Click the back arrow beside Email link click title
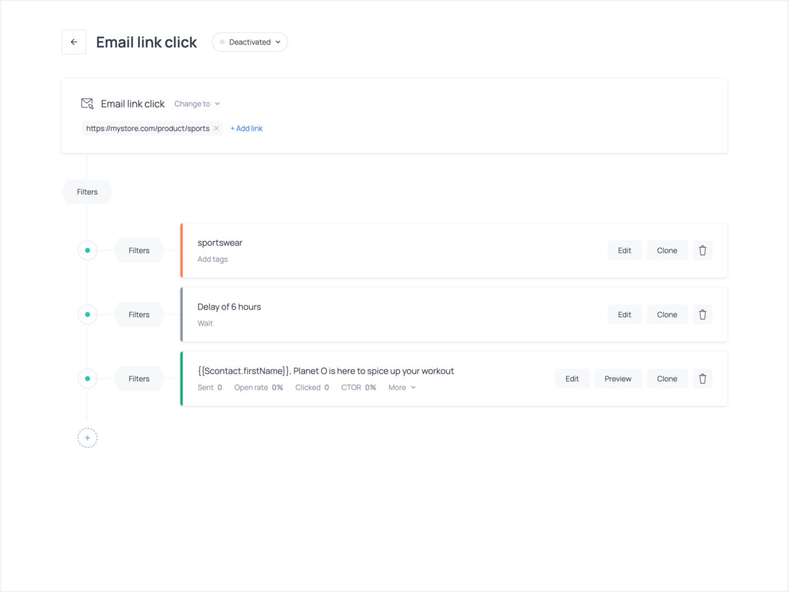 click(73, 41)
